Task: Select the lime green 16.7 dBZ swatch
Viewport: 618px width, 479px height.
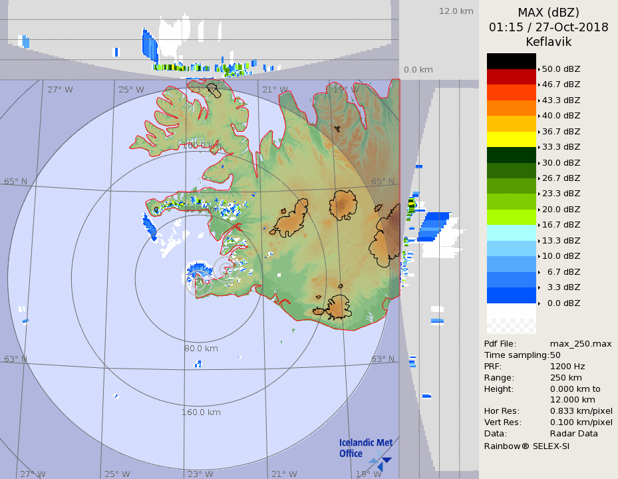Action: [x=511, y=217]
